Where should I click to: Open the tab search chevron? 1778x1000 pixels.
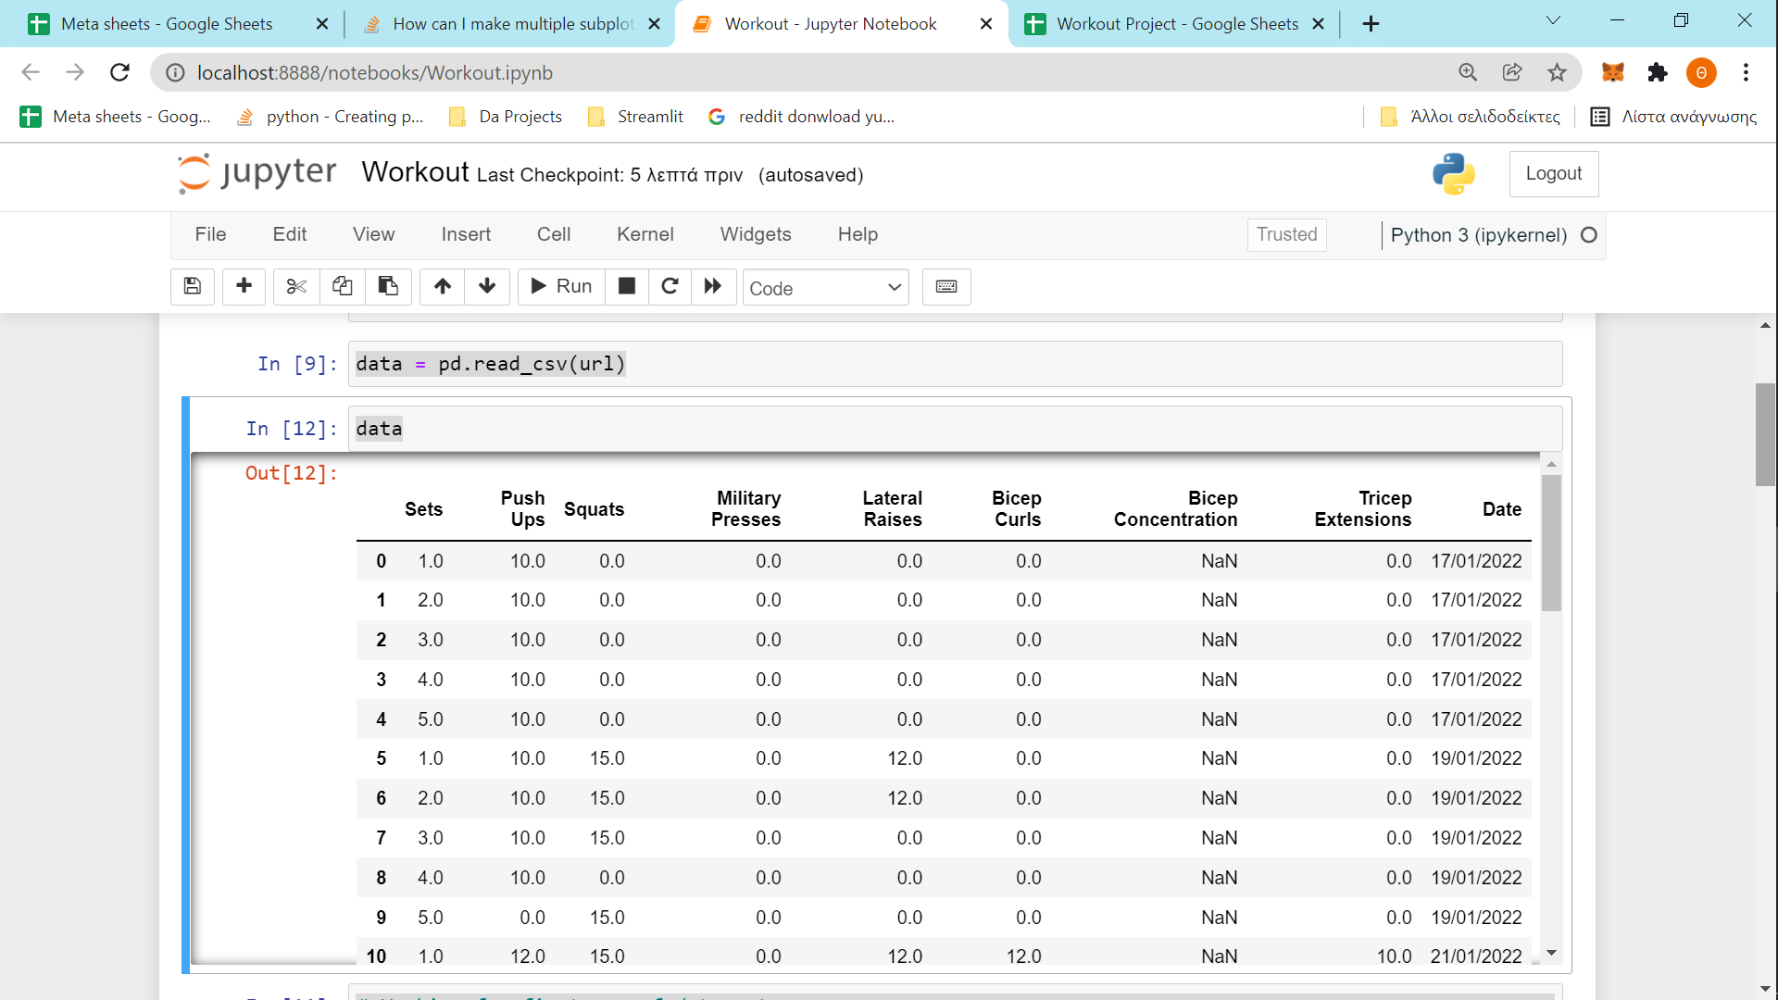(x=1553, y=20)
